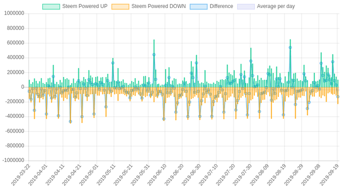Screen dimensions: 342x193
Task: Click the 2019-09-08 date label
Action: click(311, 175)
